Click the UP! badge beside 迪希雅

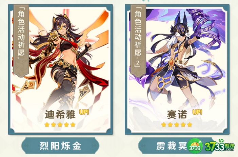click(x=84, y=112)
